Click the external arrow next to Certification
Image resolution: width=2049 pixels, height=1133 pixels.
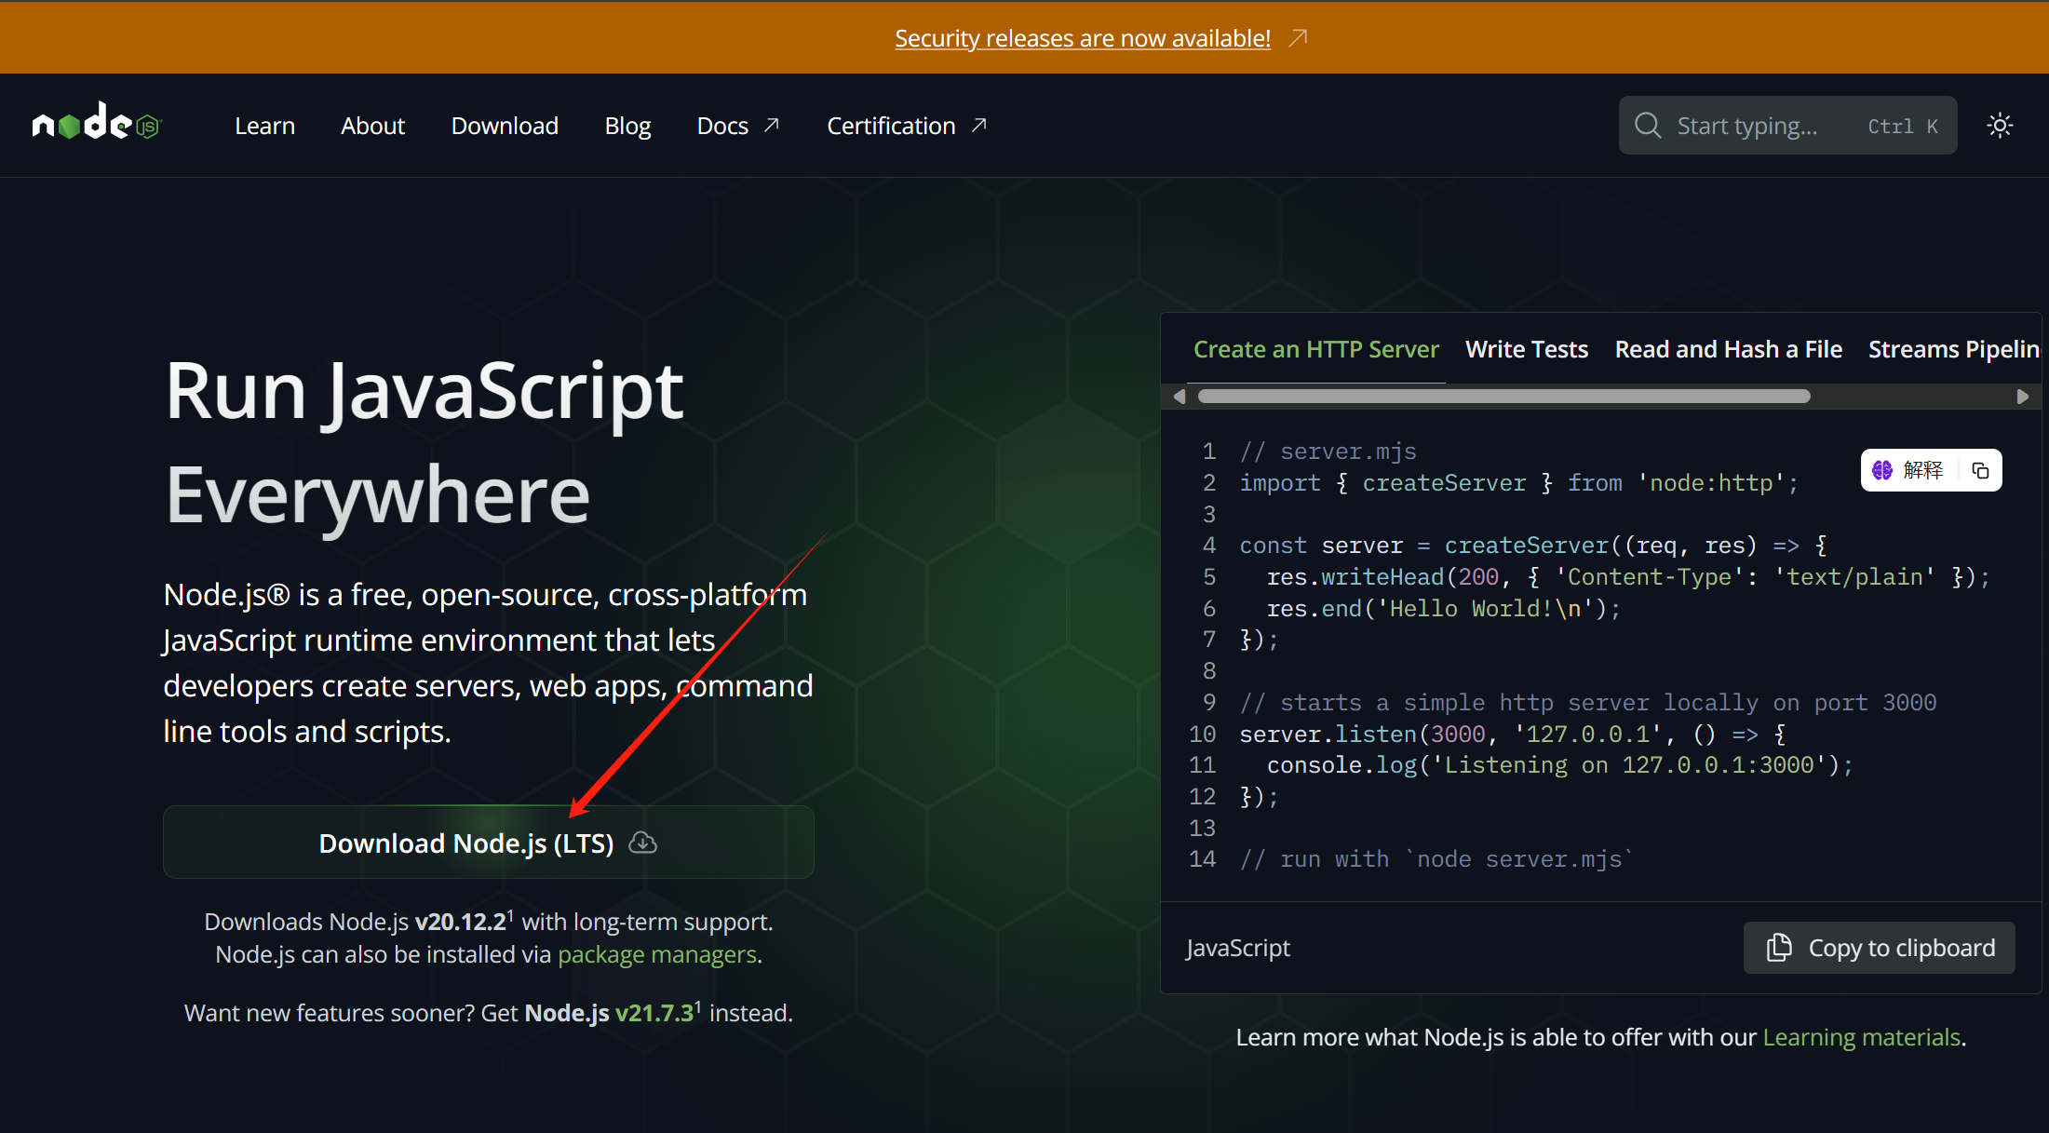point(979,125)
